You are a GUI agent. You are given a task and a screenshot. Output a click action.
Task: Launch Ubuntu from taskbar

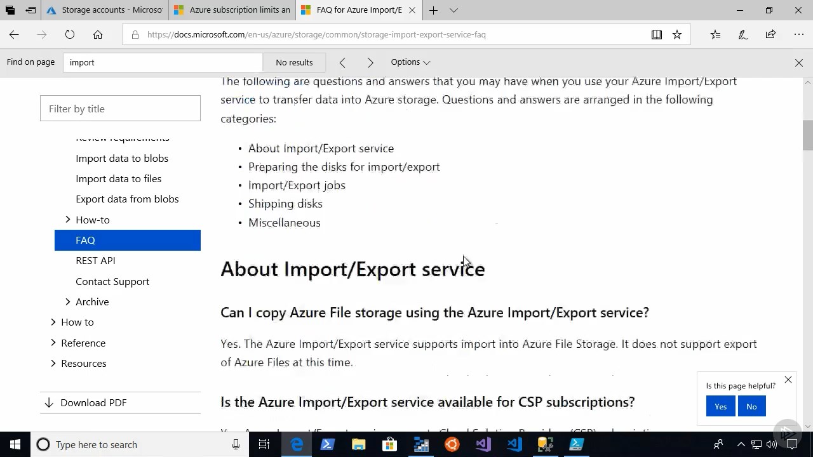(x=452, y=444)
